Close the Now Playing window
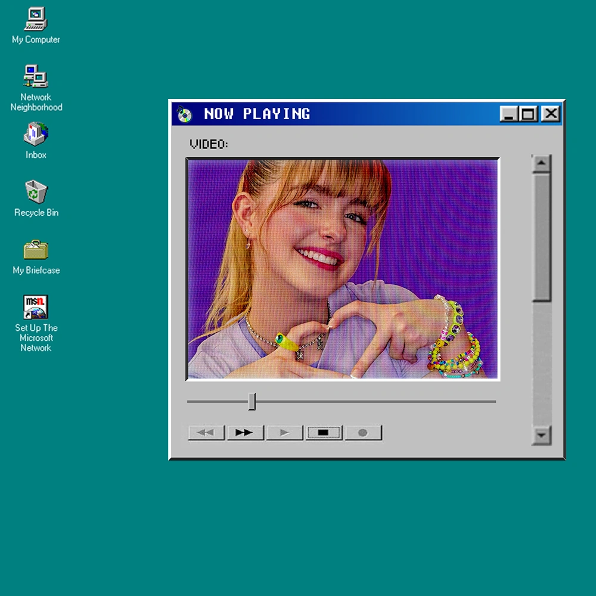The image size is (596, 596). [551, 114]
